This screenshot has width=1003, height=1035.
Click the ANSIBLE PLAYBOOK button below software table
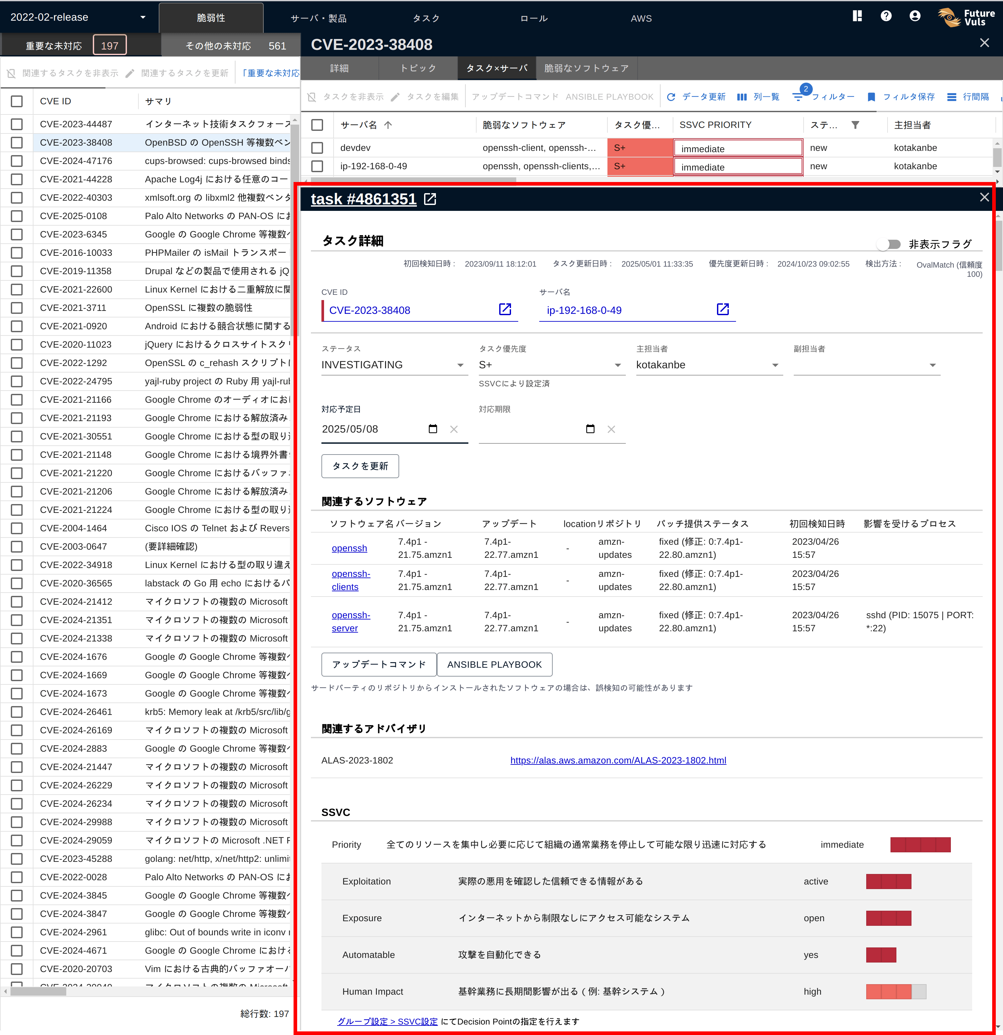pos(494,664)
